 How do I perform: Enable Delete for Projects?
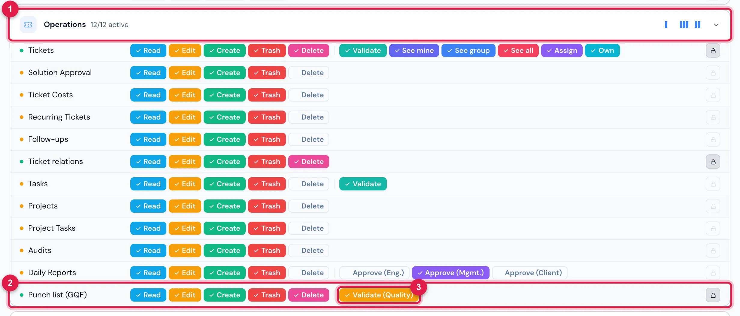click(308, 206)
